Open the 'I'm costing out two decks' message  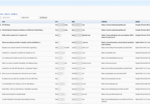tap(20, 58)
